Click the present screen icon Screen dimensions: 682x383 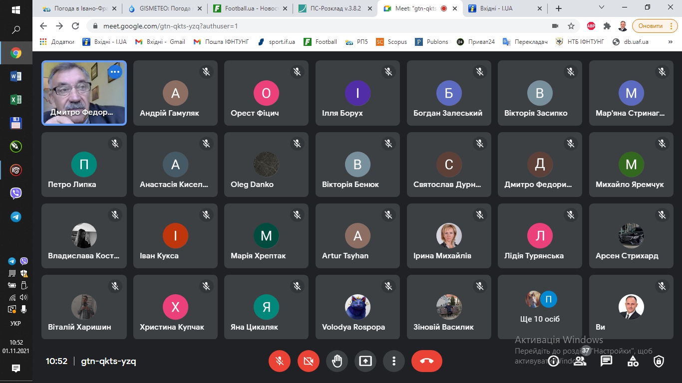pyautogui.click(x=365, y=361)
